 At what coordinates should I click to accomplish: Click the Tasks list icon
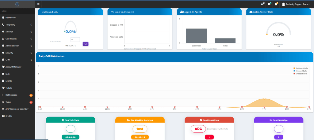pos(3,102)
